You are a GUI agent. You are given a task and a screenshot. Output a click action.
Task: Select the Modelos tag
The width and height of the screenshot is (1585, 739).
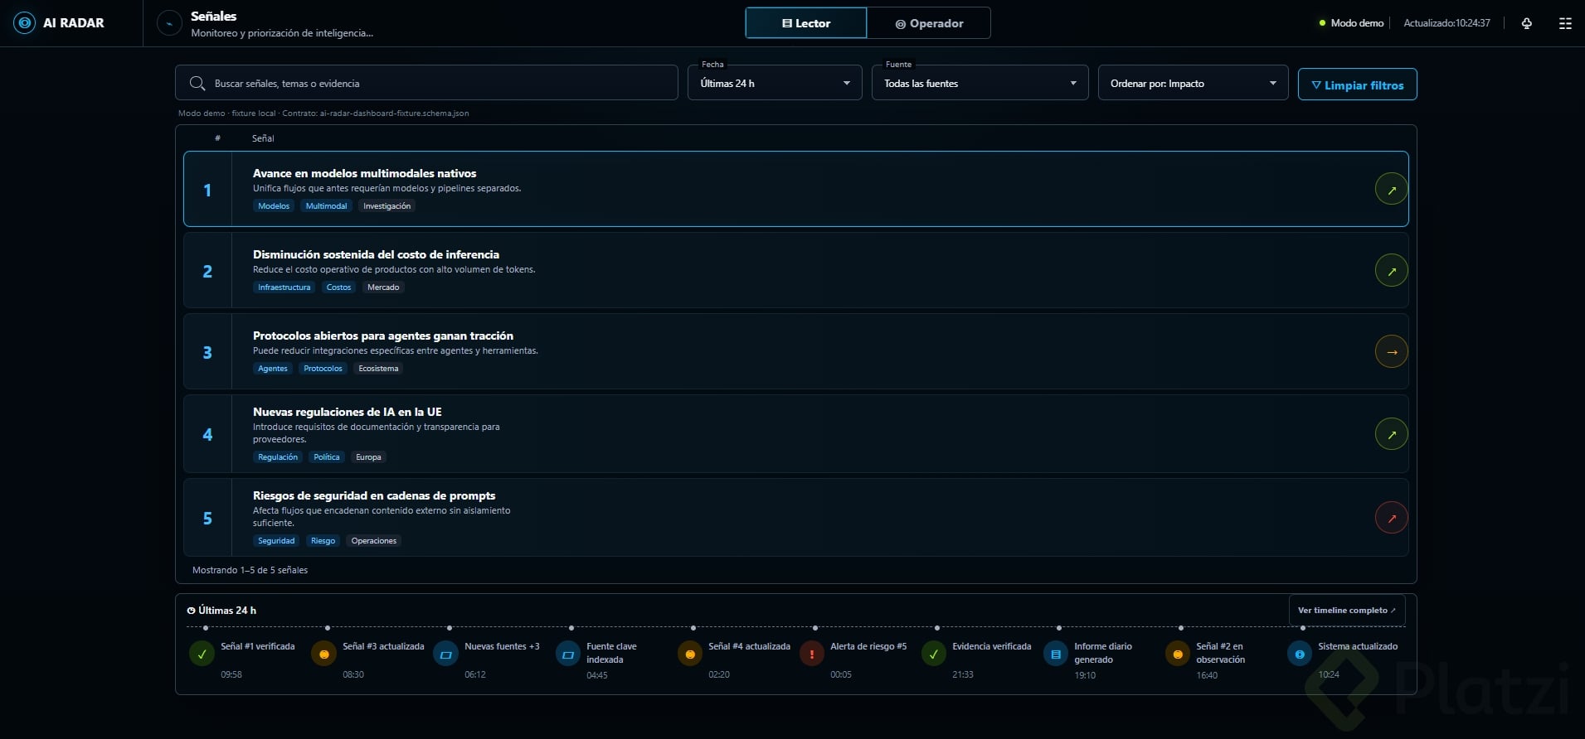(274, 206)
